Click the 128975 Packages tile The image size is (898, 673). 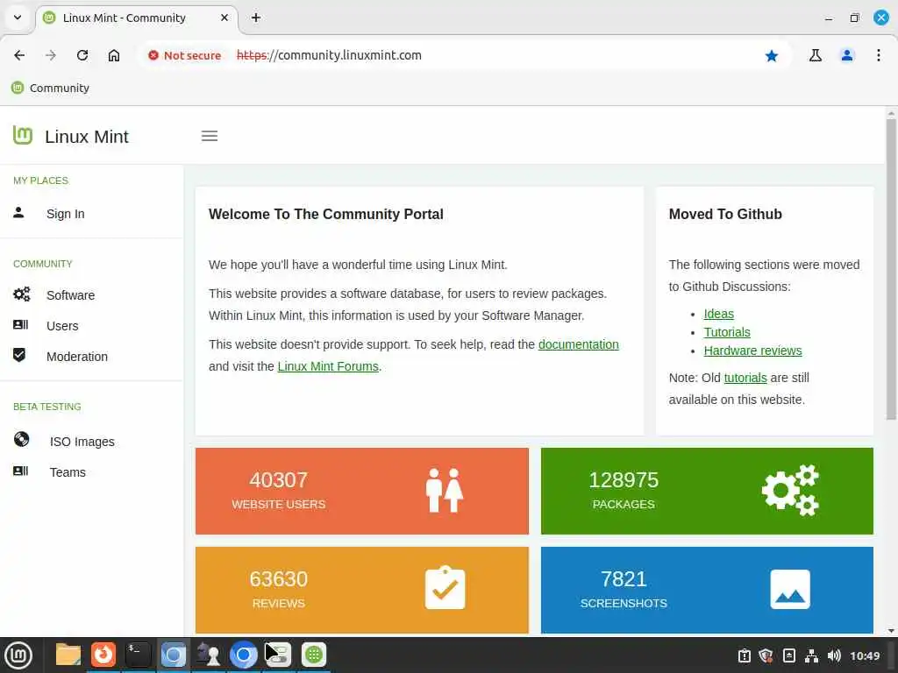[x=707, y=491]
